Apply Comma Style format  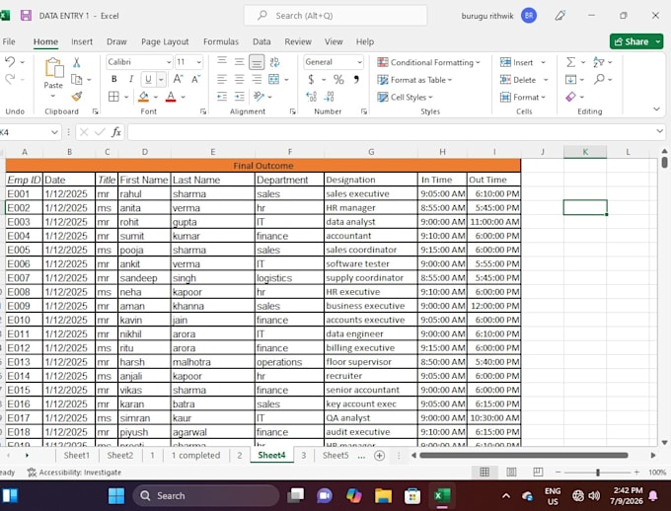[x=356, y=80]
